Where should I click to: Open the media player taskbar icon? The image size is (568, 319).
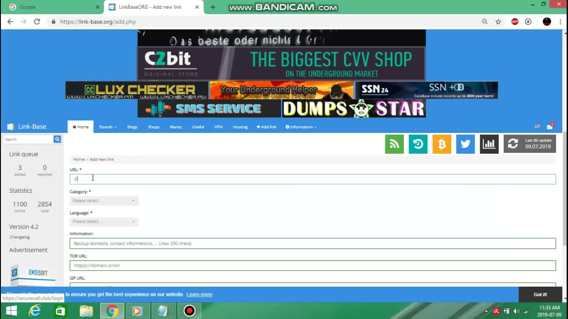click(x=137, y=311)
